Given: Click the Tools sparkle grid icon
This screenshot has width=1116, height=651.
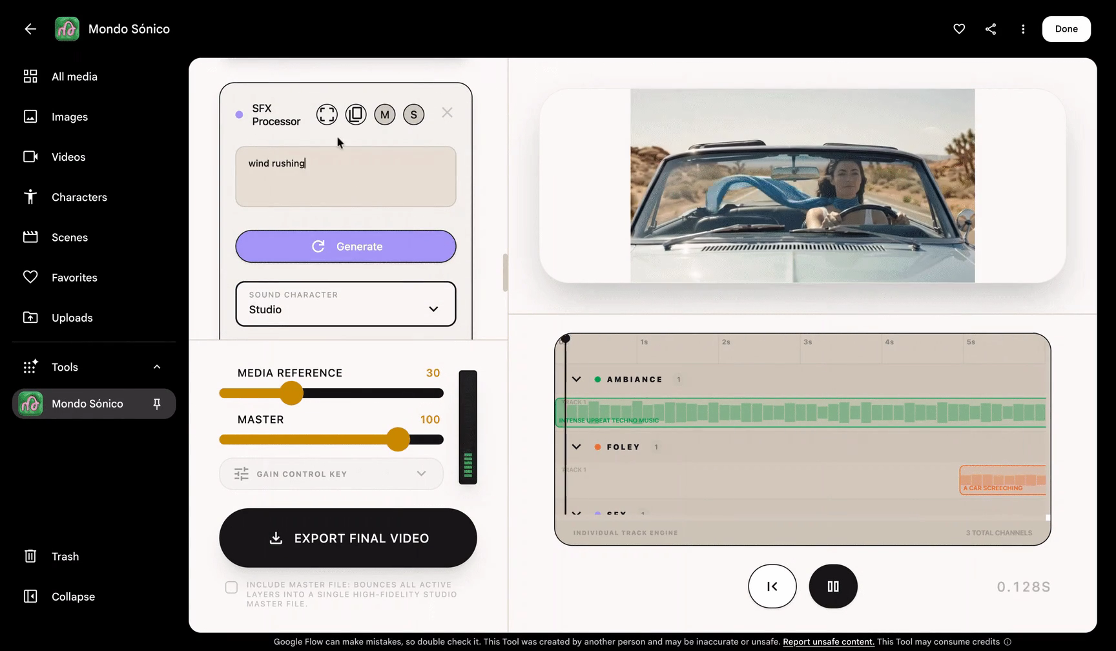Looking at the screenshot, I should (x=30, y=367).
